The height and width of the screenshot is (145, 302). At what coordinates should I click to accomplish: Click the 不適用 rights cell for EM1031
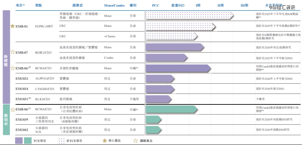tap(134, 99)
